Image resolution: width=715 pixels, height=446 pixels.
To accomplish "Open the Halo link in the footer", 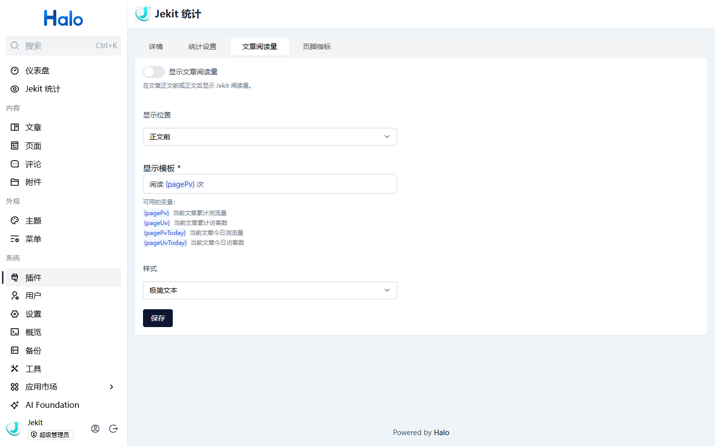I will coord(441,433).
